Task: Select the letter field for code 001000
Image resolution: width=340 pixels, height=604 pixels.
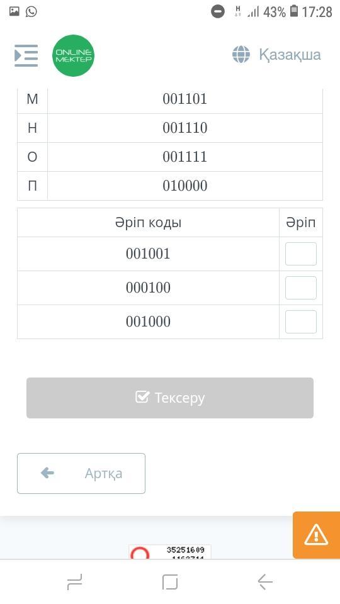Action: 301,322
